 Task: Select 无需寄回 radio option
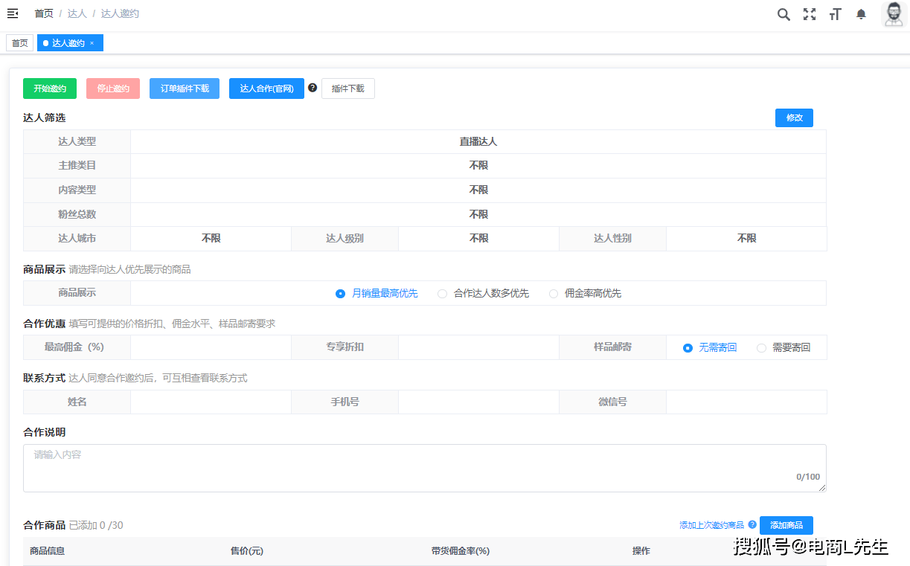click(x=710, y=347)
